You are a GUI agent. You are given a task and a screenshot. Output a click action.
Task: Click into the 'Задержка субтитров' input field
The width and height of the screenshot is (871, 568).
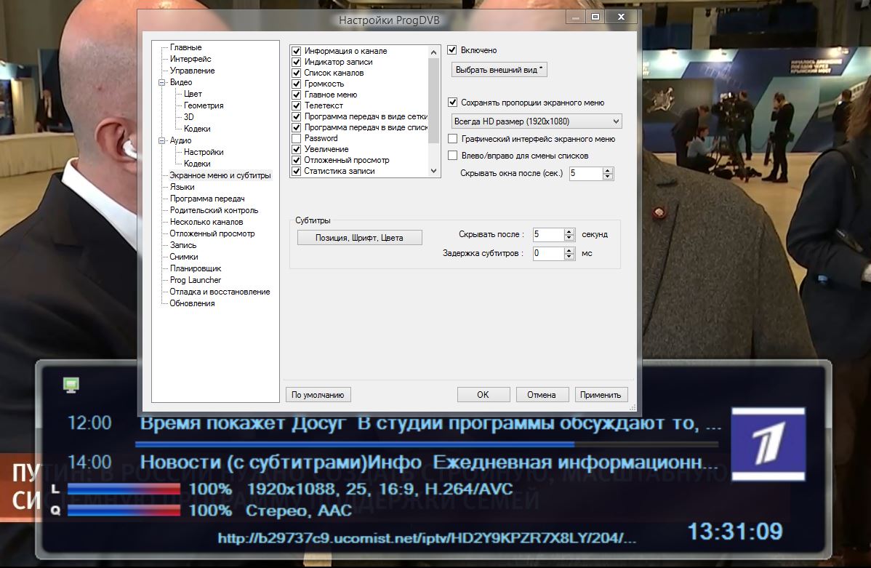547,254
